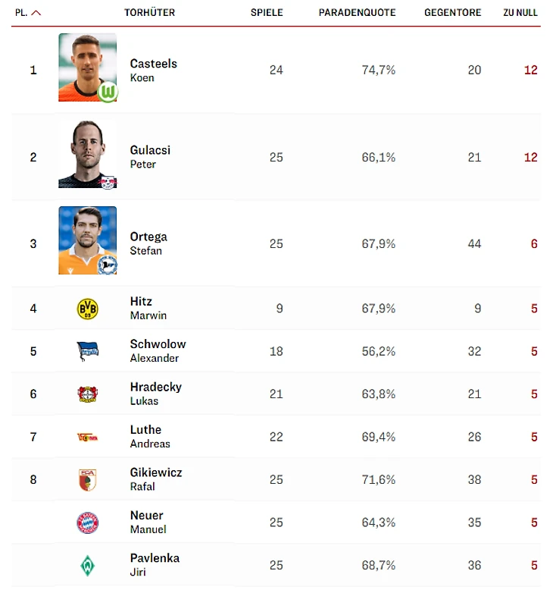Viewport: 553px width, 590px height.
Task: Toggle sort arrow next to PL. header
Action: (36, 13)
